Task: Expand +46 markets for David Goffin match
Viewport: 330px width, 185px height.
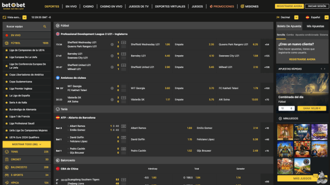Action: [x=267, y=139]
